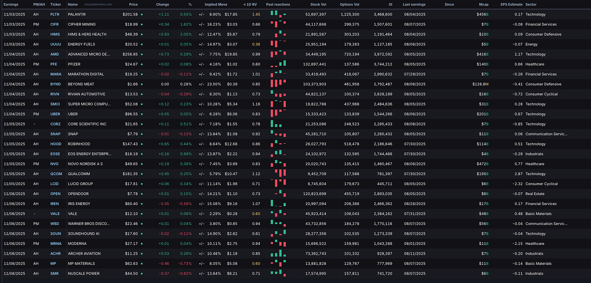This screenshot has height=283, width=591.
Task: Click the 23.50% implied move for BEYOND MEAT
Action: [214, 84]
